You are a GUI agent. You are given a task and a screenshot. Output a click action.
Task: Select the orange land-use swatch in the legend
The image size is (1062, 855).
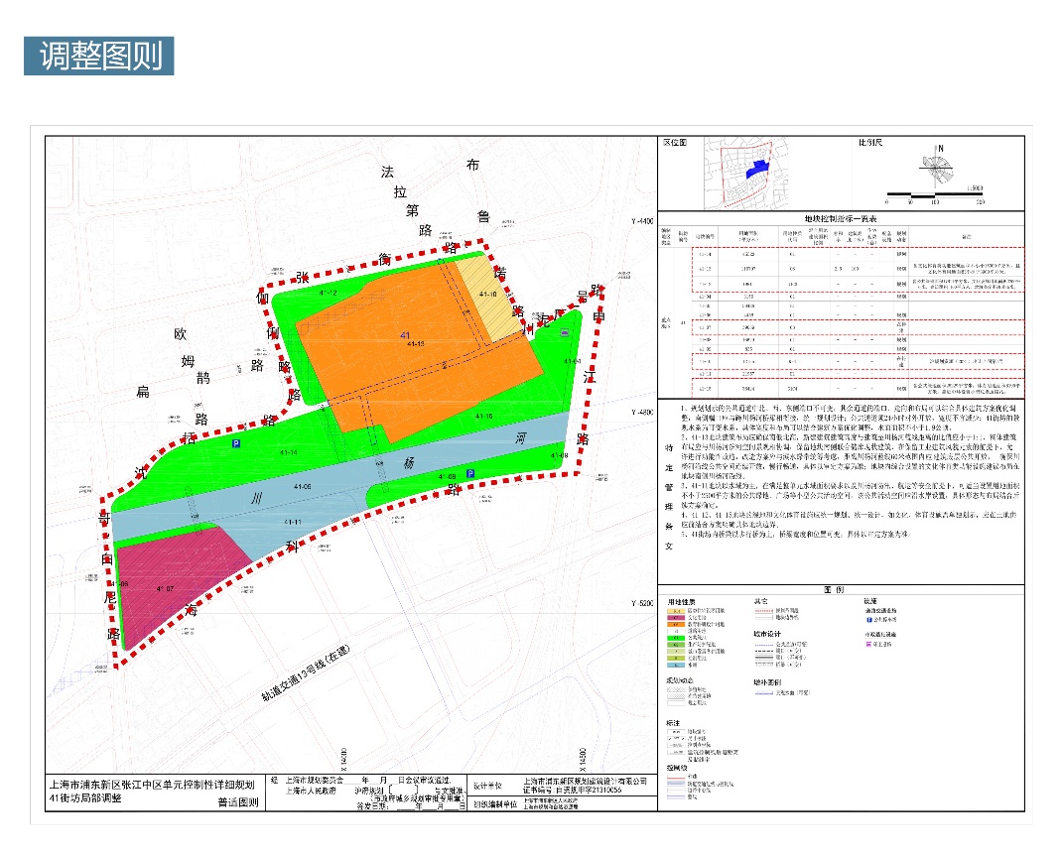click(x=676, y=624)
